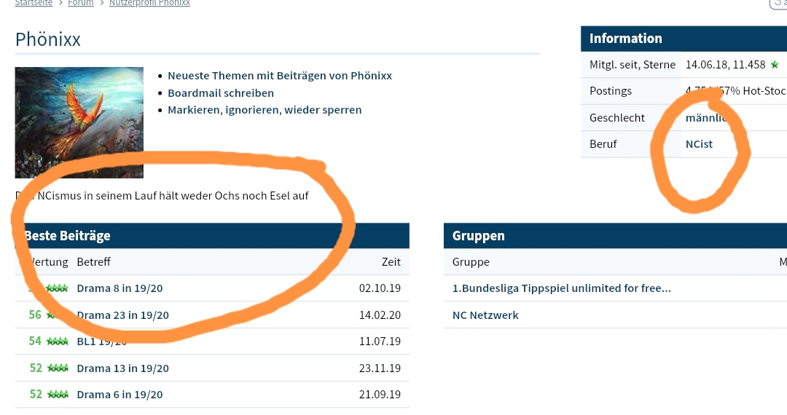Open the 1.Bundesliga Tippspiel unlimited group

[561, 288]
